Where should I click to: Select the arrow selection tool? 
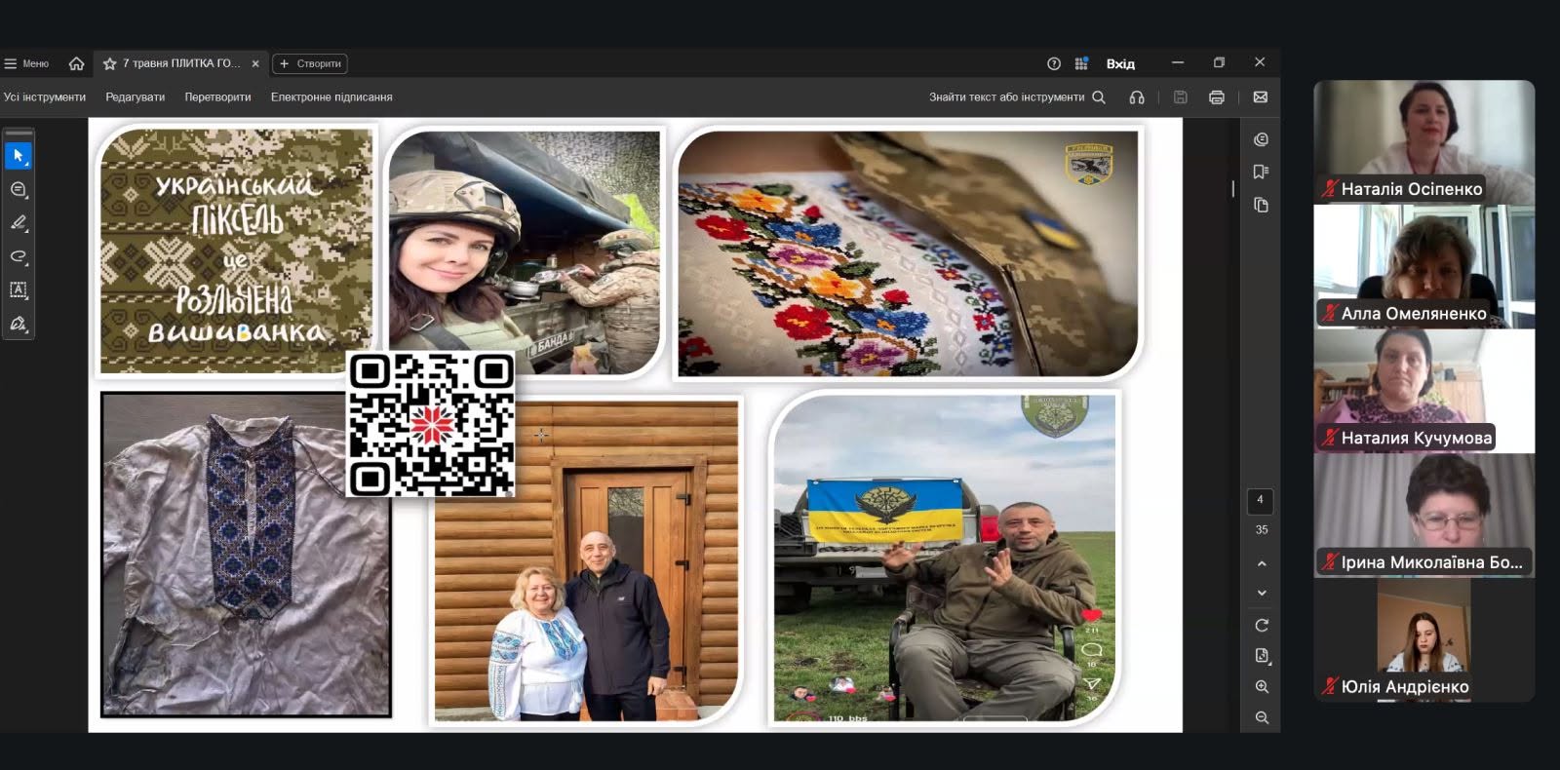[19, 156]
